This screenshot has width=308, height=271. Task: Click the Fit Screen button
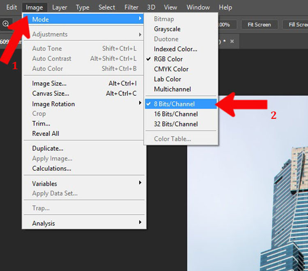(x=259, y=25)
